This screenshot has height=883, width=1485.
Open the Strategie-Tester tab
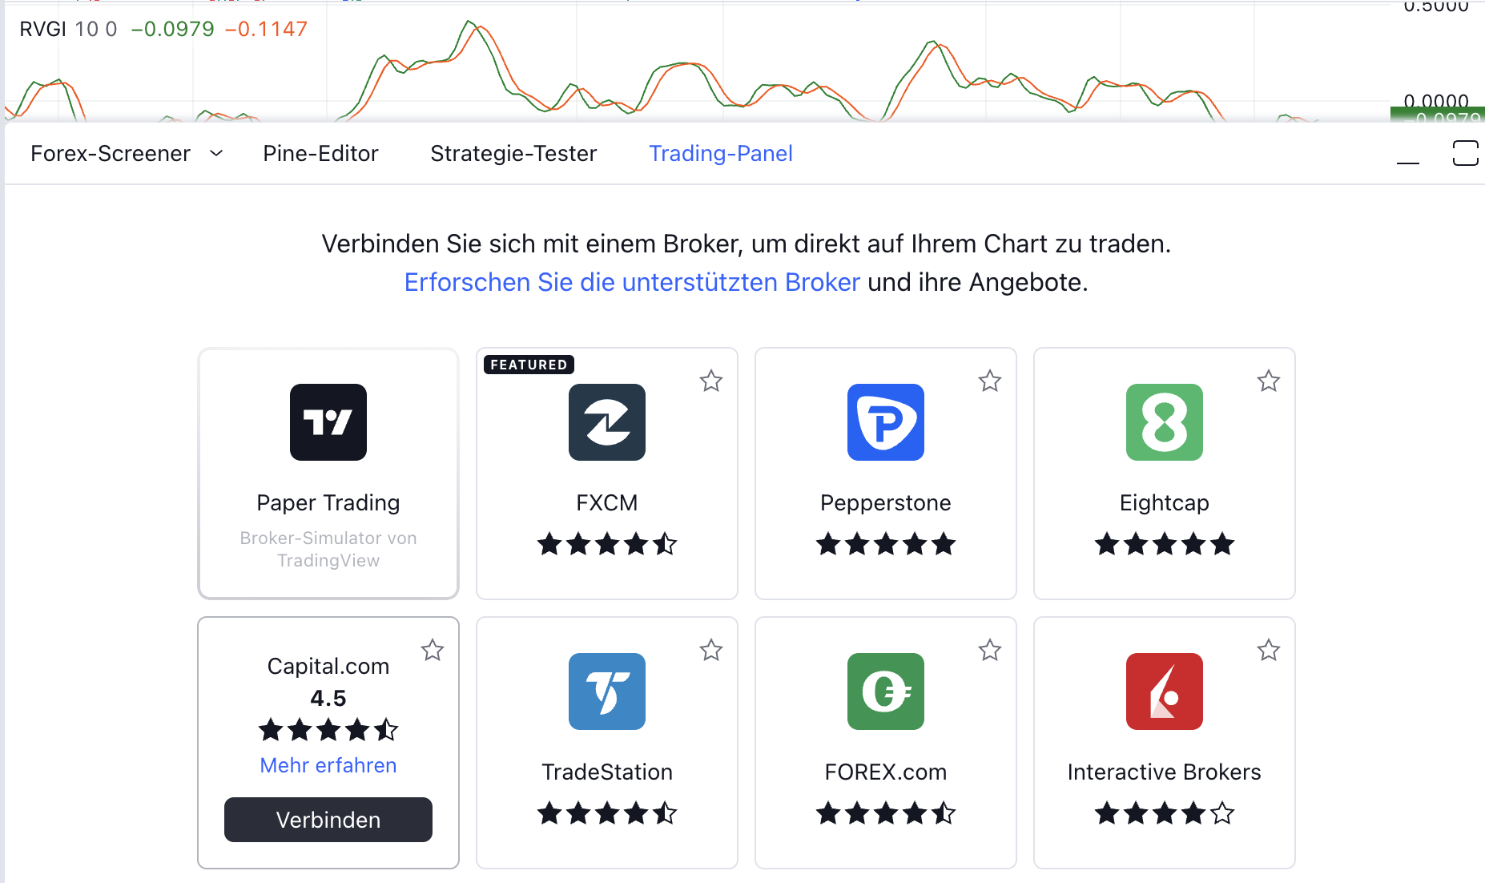point(513,153)
